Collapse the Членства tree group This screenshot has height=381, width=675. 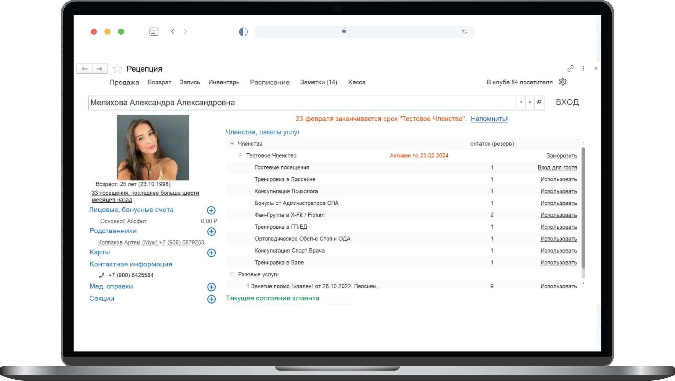click(232, 143)
